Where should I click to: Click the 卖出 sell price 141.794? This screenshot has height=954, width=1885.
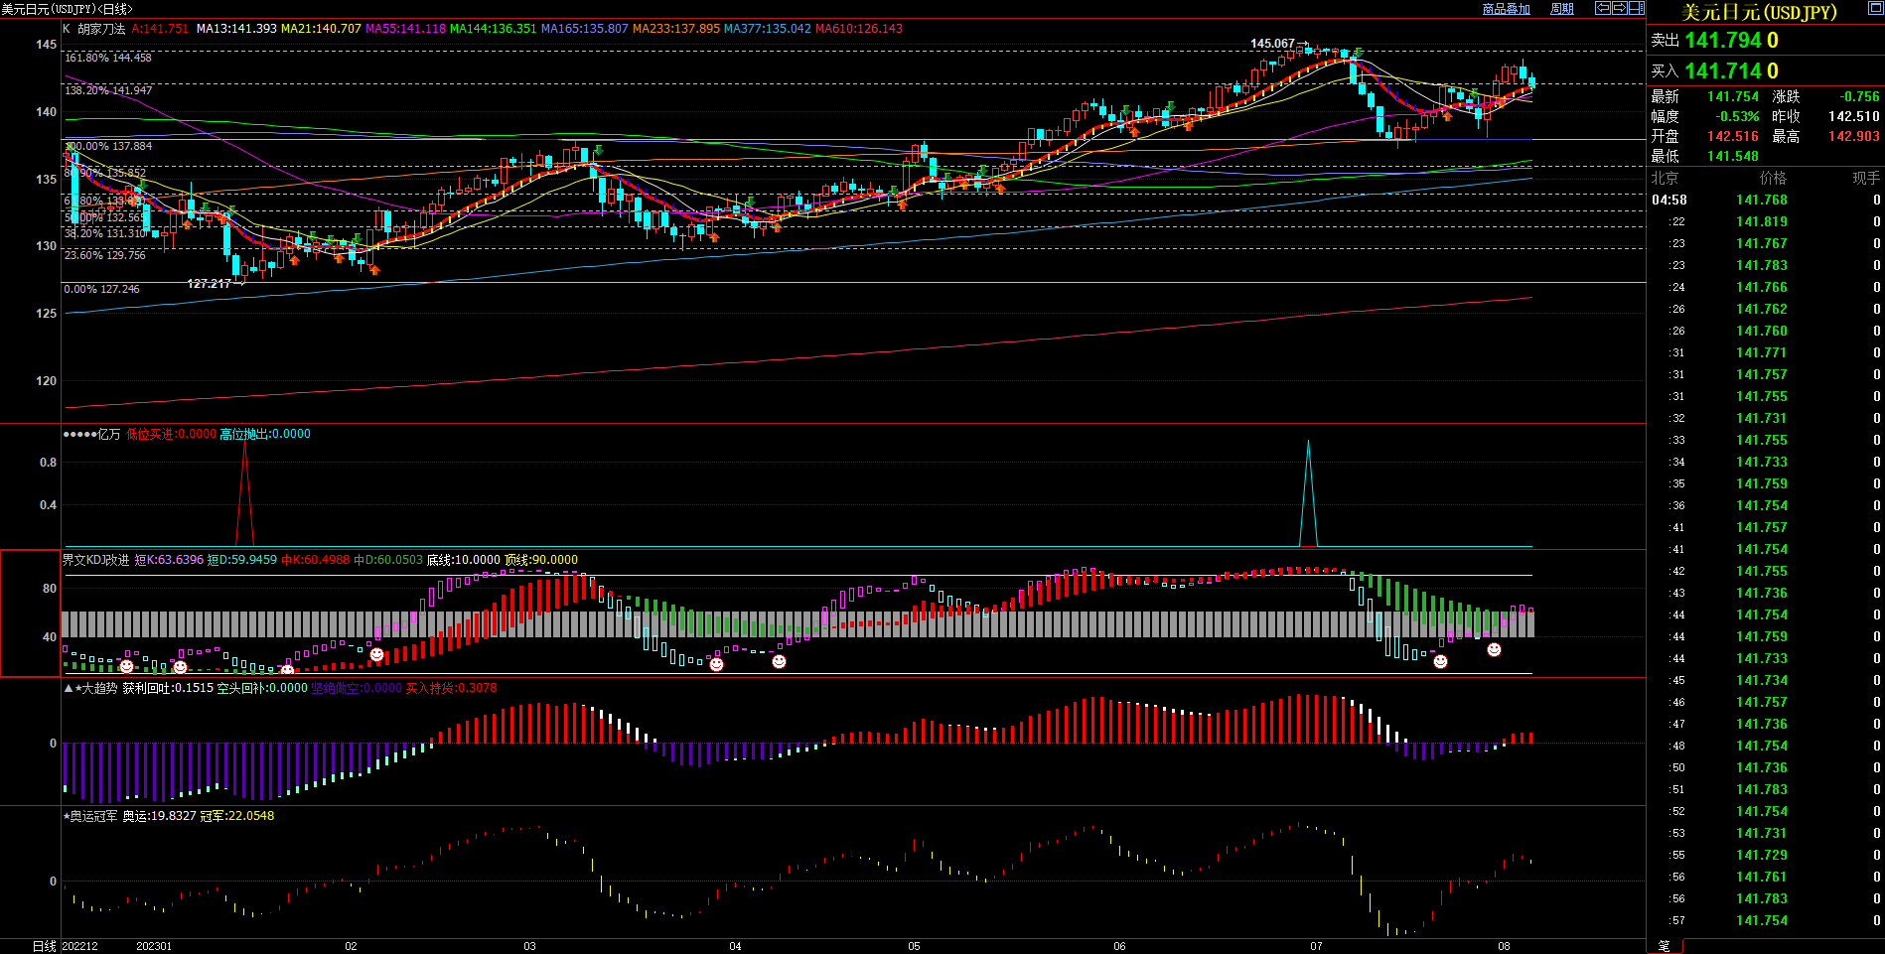pos(1731,41)
